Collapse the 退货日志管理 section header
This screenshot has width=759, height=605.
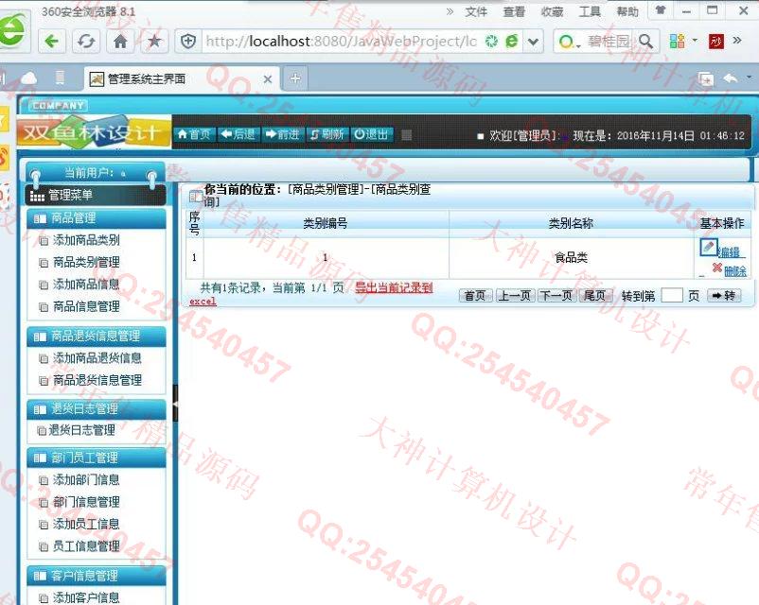97,409
